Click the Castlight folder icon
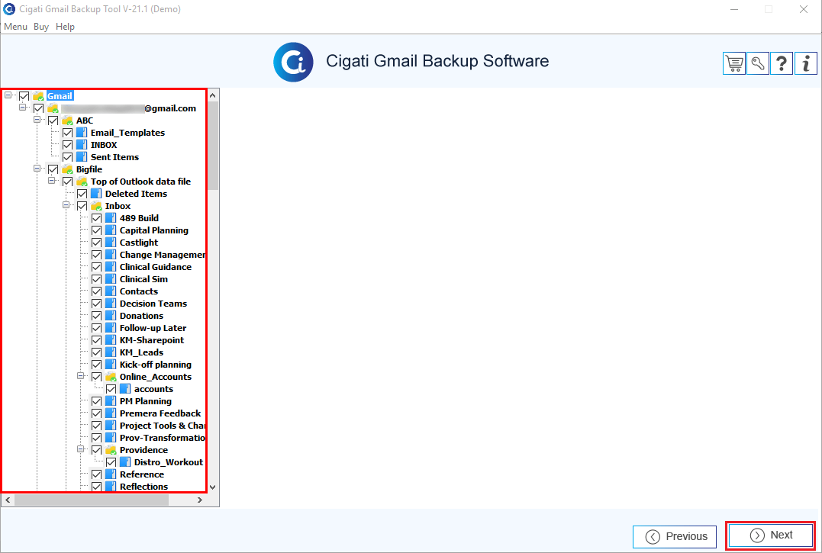 click(x=111, y=243)
